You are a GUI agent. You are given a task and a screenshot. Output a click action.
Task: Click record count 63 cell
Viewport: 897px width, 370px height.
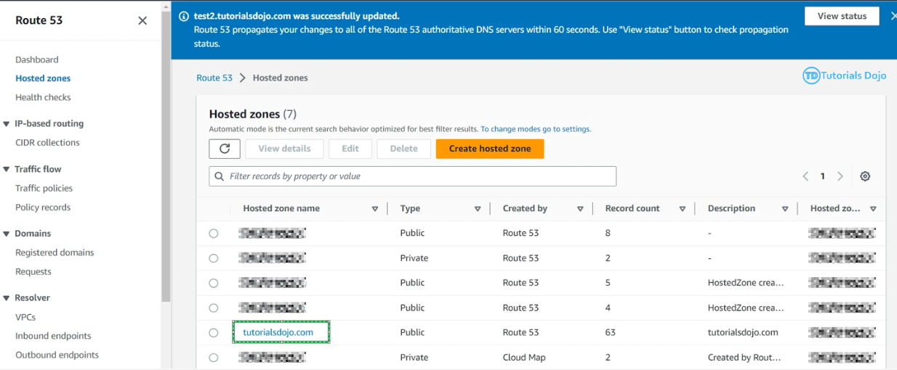[610, 333]
